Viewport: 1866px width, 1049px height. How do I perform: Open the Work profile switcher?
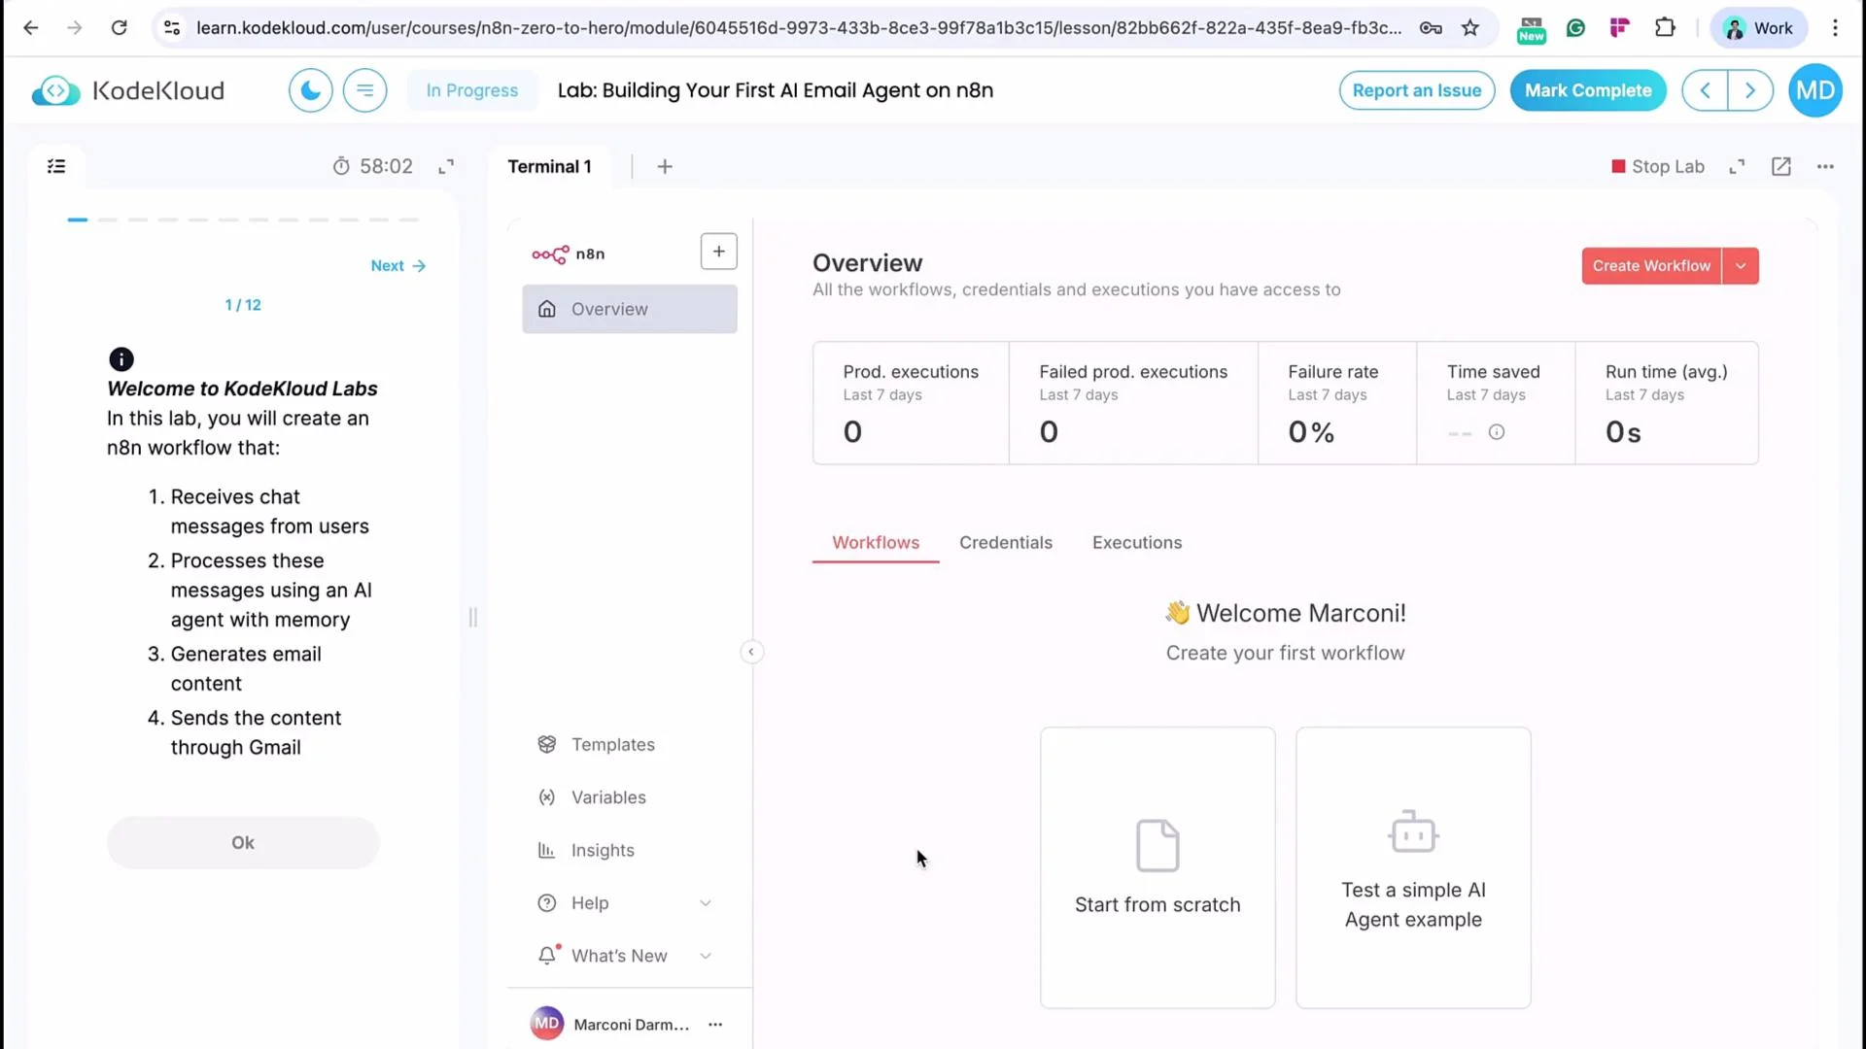coord(1759,28)
